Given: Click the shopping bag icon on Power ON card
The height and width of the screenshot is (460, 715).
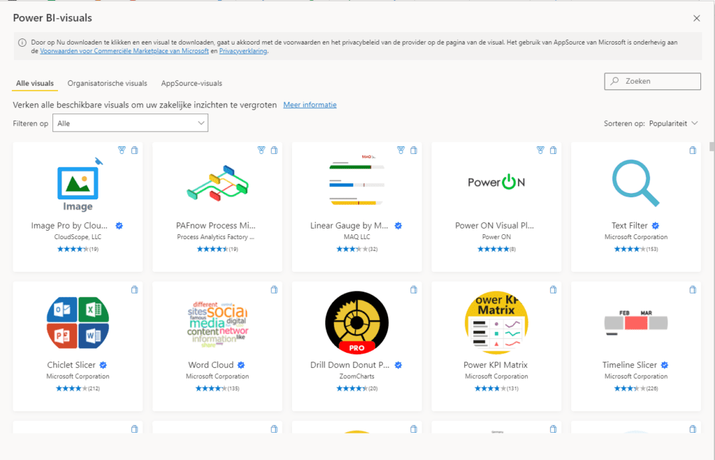Looking at the screenshot, I should (x=553, y=150).
